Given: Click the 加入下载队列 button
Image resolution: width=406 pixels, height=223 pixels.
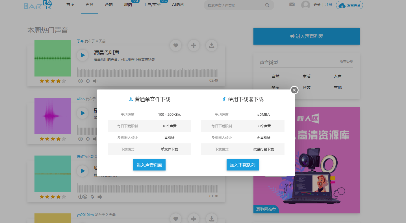Looking at the screenshot, I should (242, 165).
